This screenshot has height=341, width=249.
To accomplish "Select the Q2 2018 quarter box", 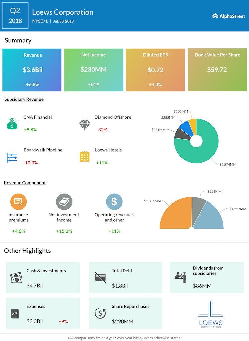I will click(15, 15).
